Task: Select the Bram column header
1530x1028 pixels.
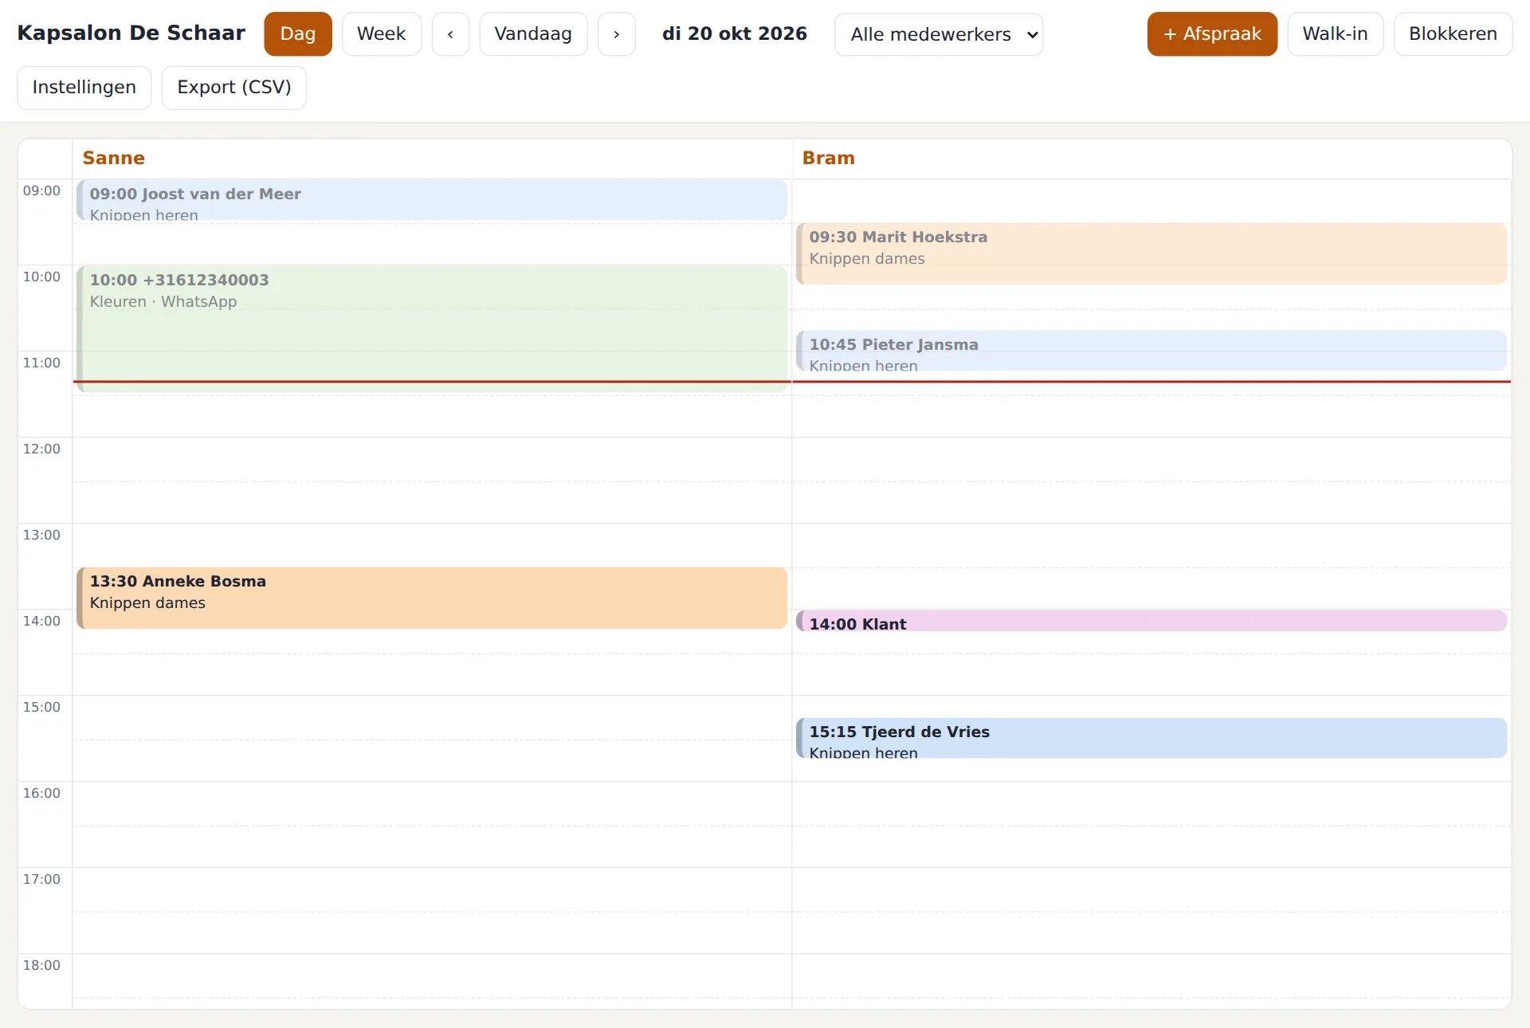Action: (828, 158)
